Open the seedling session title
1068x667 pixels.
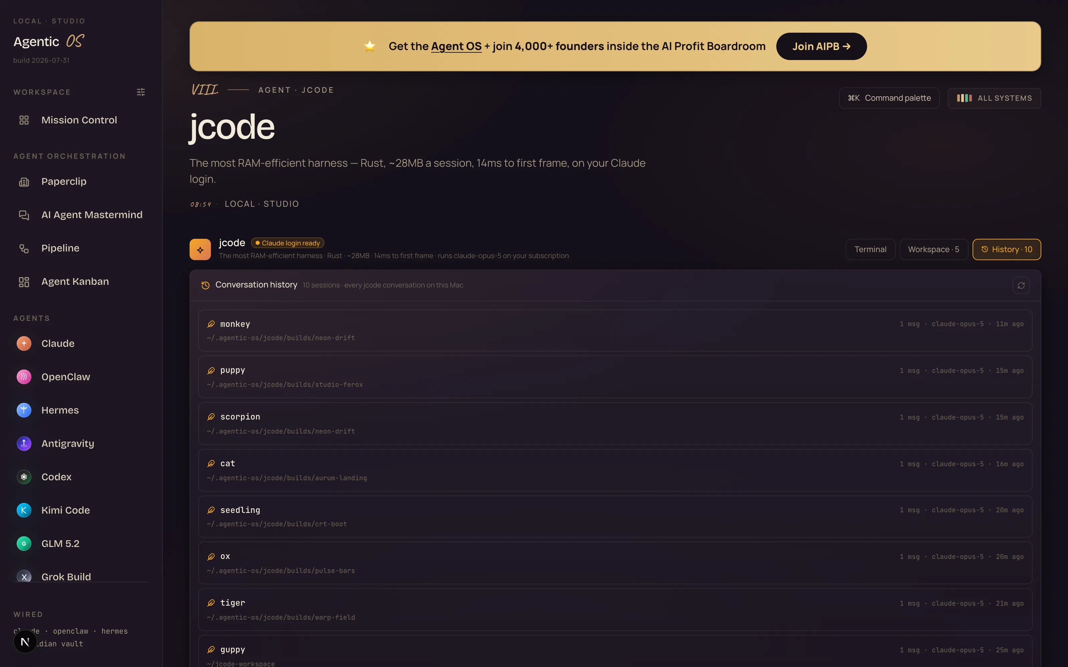click(x=240, y=510)
